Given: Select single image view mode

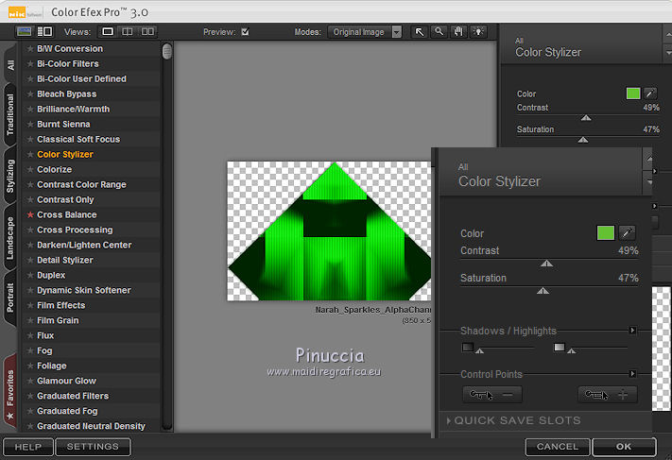Looking at the screenshot, I should tap(108, 31).
